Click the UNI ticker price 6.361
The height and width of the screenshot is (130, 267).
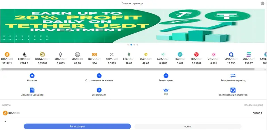213,63
